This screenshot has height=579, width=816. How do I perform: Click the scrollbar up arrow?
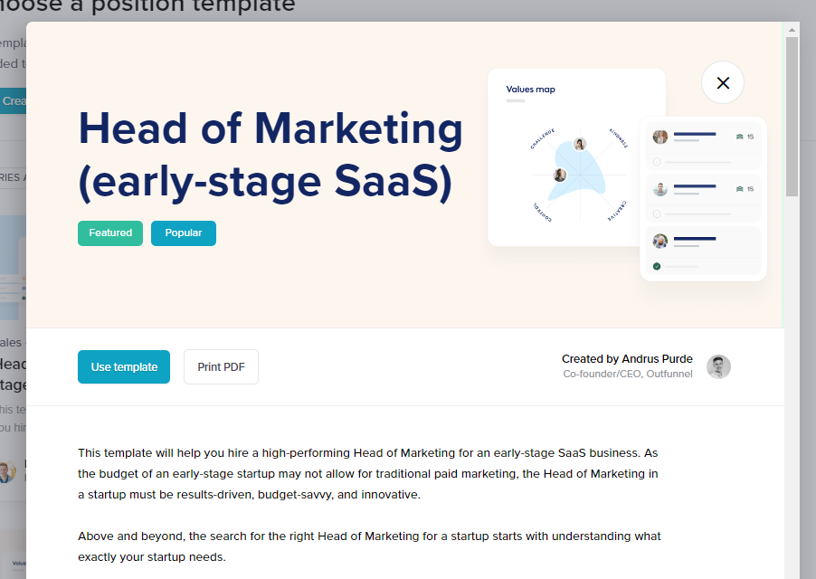tap(792, 30)
